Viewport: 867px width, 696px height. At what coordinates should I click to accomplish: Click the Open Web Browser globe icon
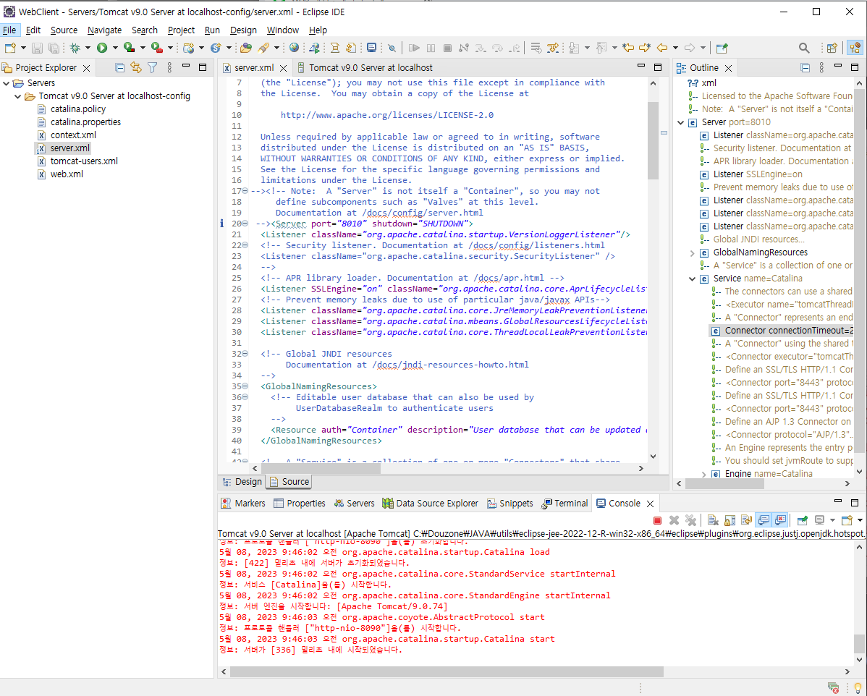pos(294,48)
